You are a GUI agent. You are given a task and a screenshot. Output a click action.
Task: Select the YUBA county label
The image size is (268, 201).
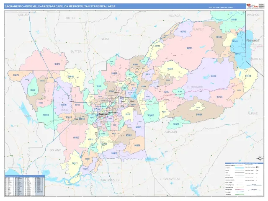(105, 39)
